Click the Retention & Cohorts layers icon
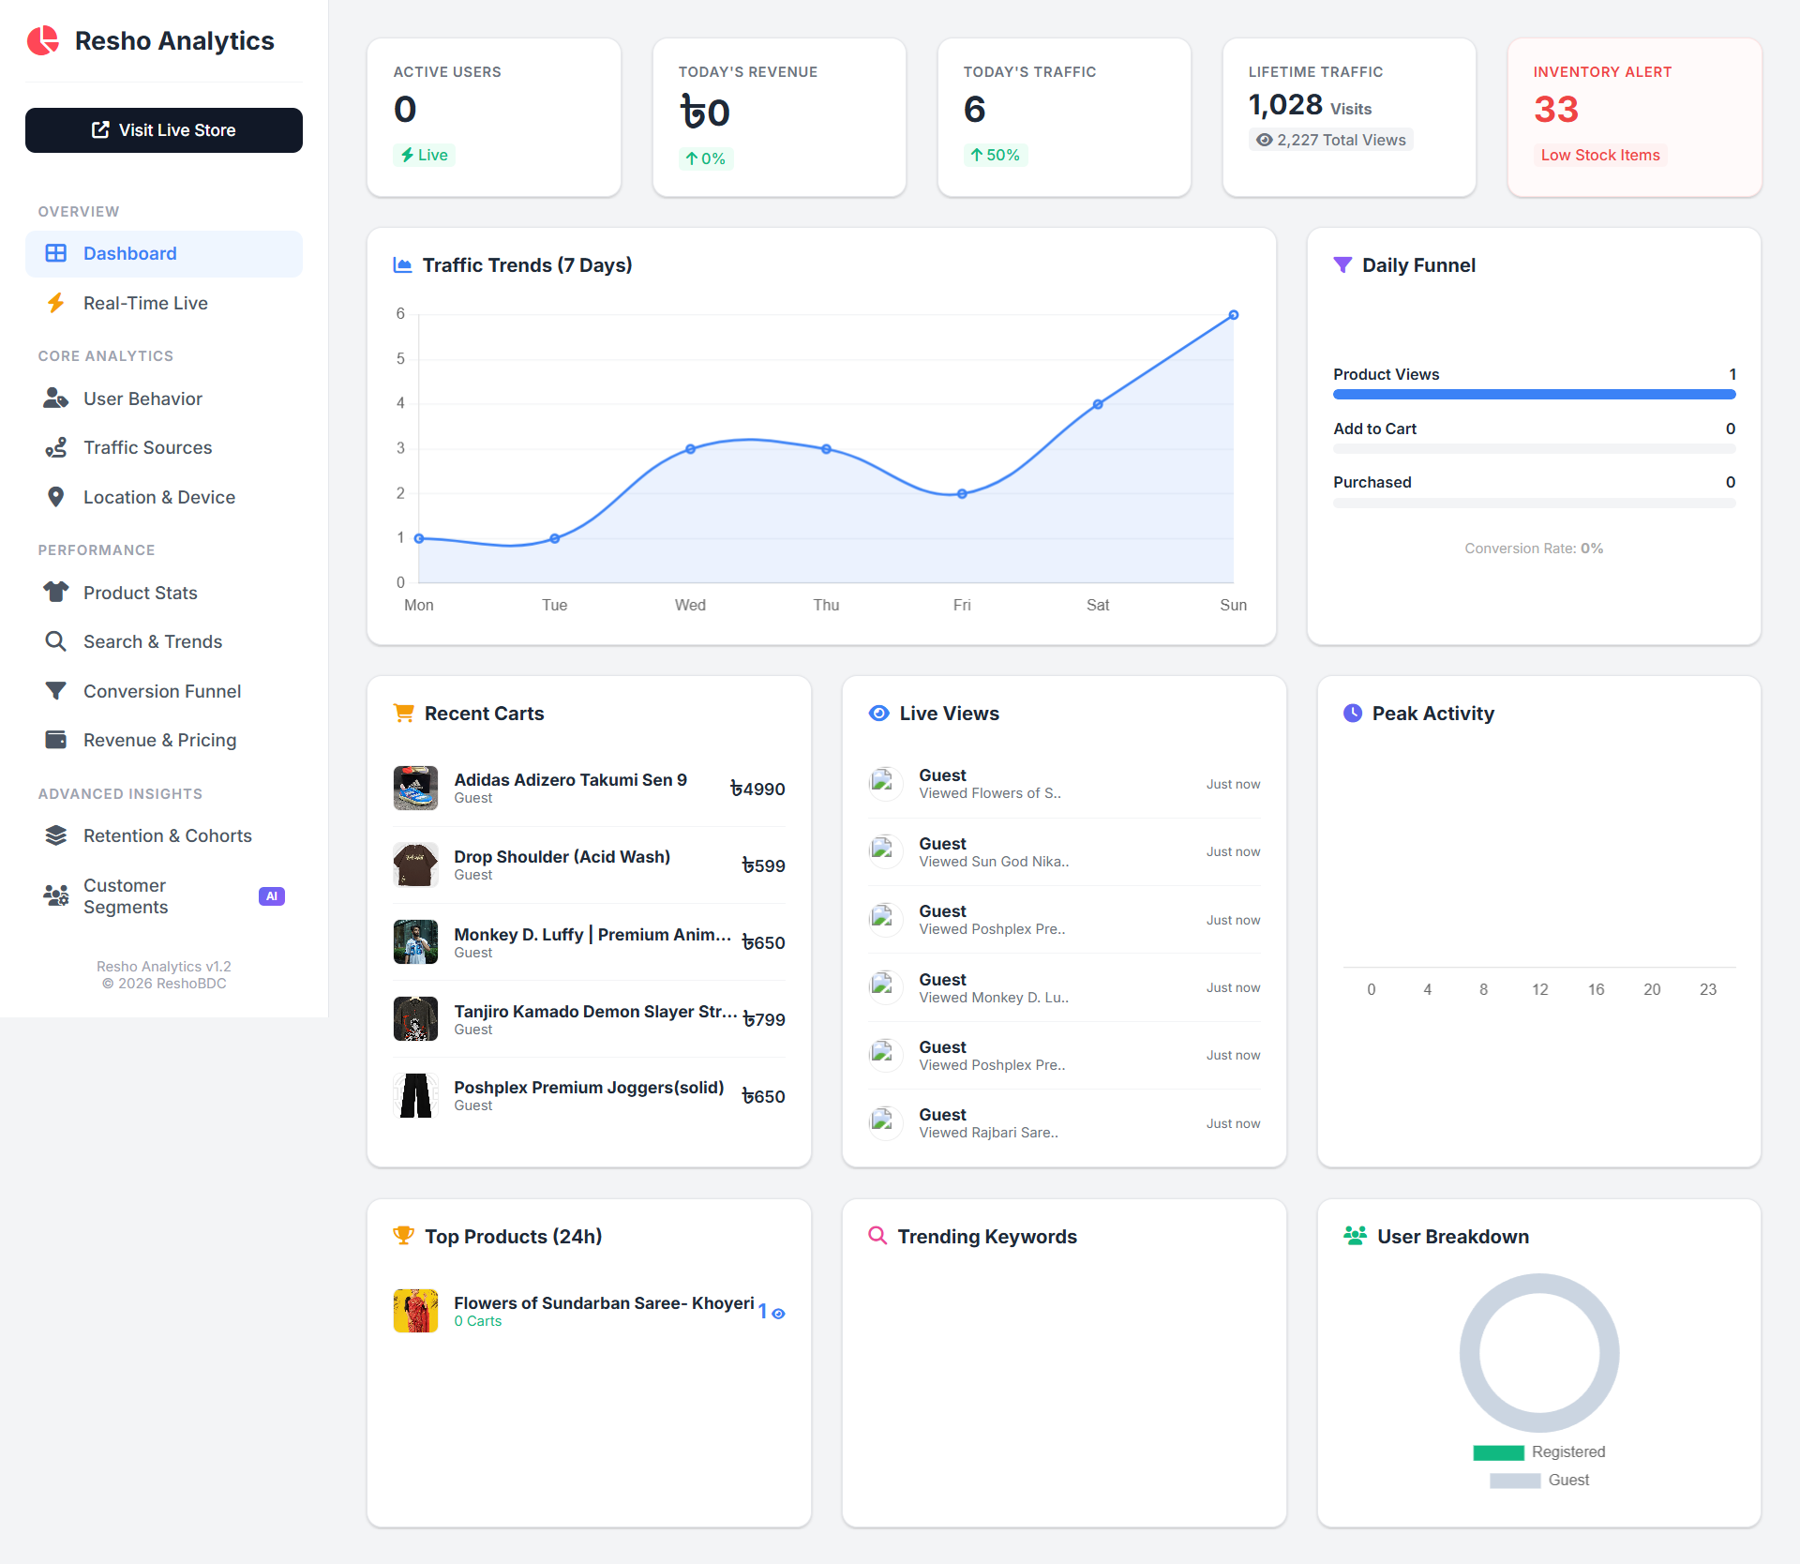This screenshot has height=1564, width=1800. pyautogui.click(x=56, y=835)
